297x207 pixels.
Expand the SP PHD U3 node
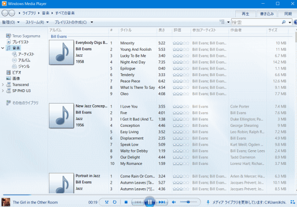[x=3, y=91]
